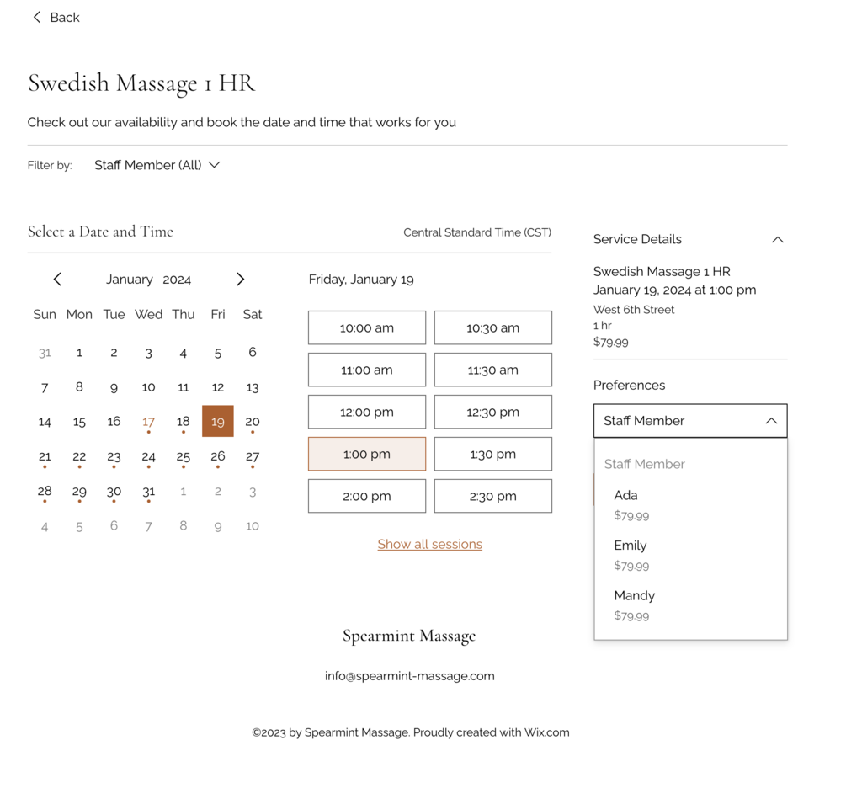Pick January 16 in the calendar
The width and height of the screenshot is (862, 788).
point(114,422)
